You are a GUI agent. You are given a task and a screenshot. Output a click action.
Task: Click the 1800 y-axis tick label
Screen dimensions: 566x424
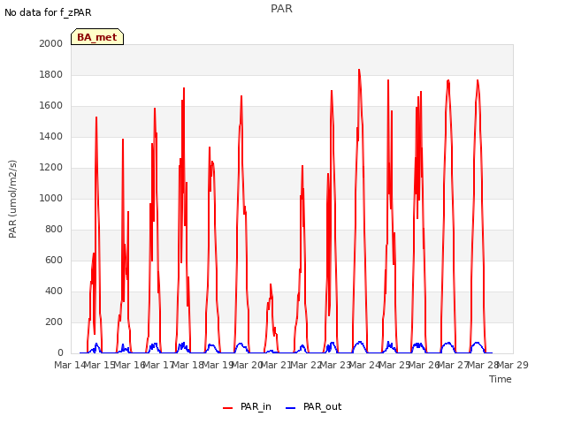[x=51, y=74]
